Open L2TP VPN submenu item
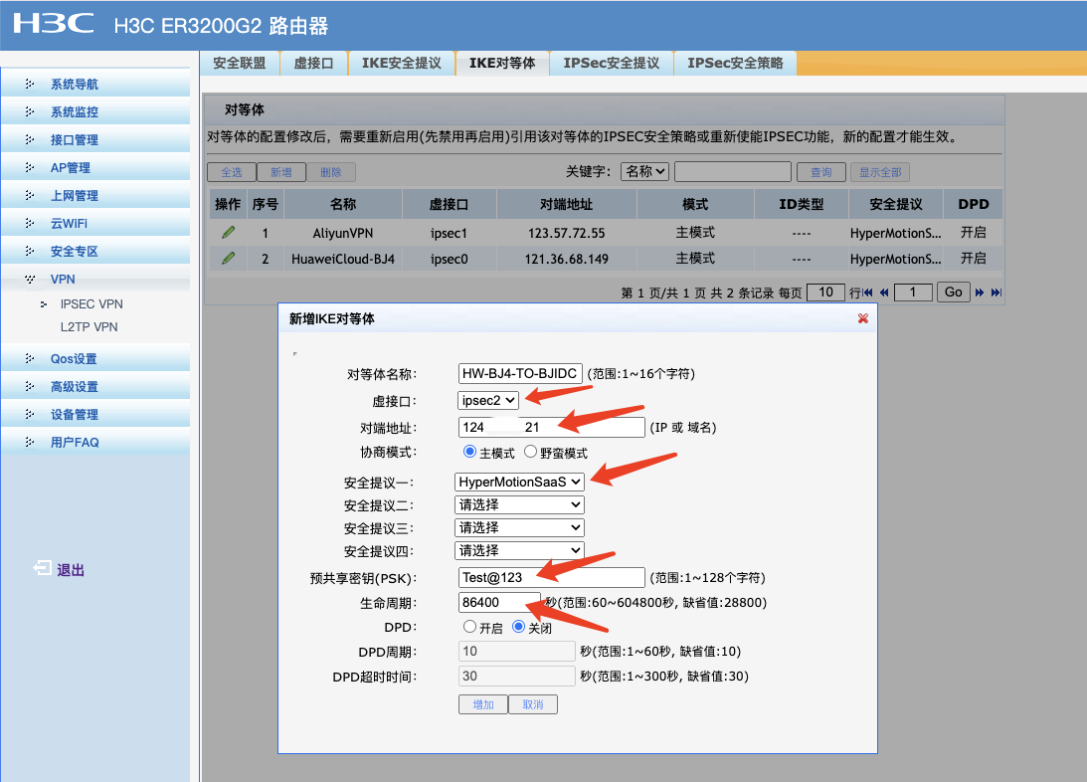The width and height of the screenshot is (1087, 782). tap(89, 326)
